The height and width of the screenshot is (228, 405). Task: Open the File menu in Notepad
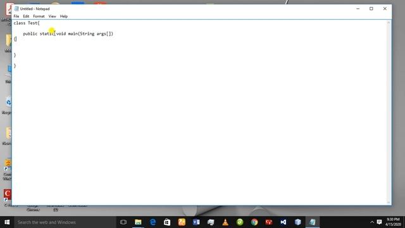point(16,16)
